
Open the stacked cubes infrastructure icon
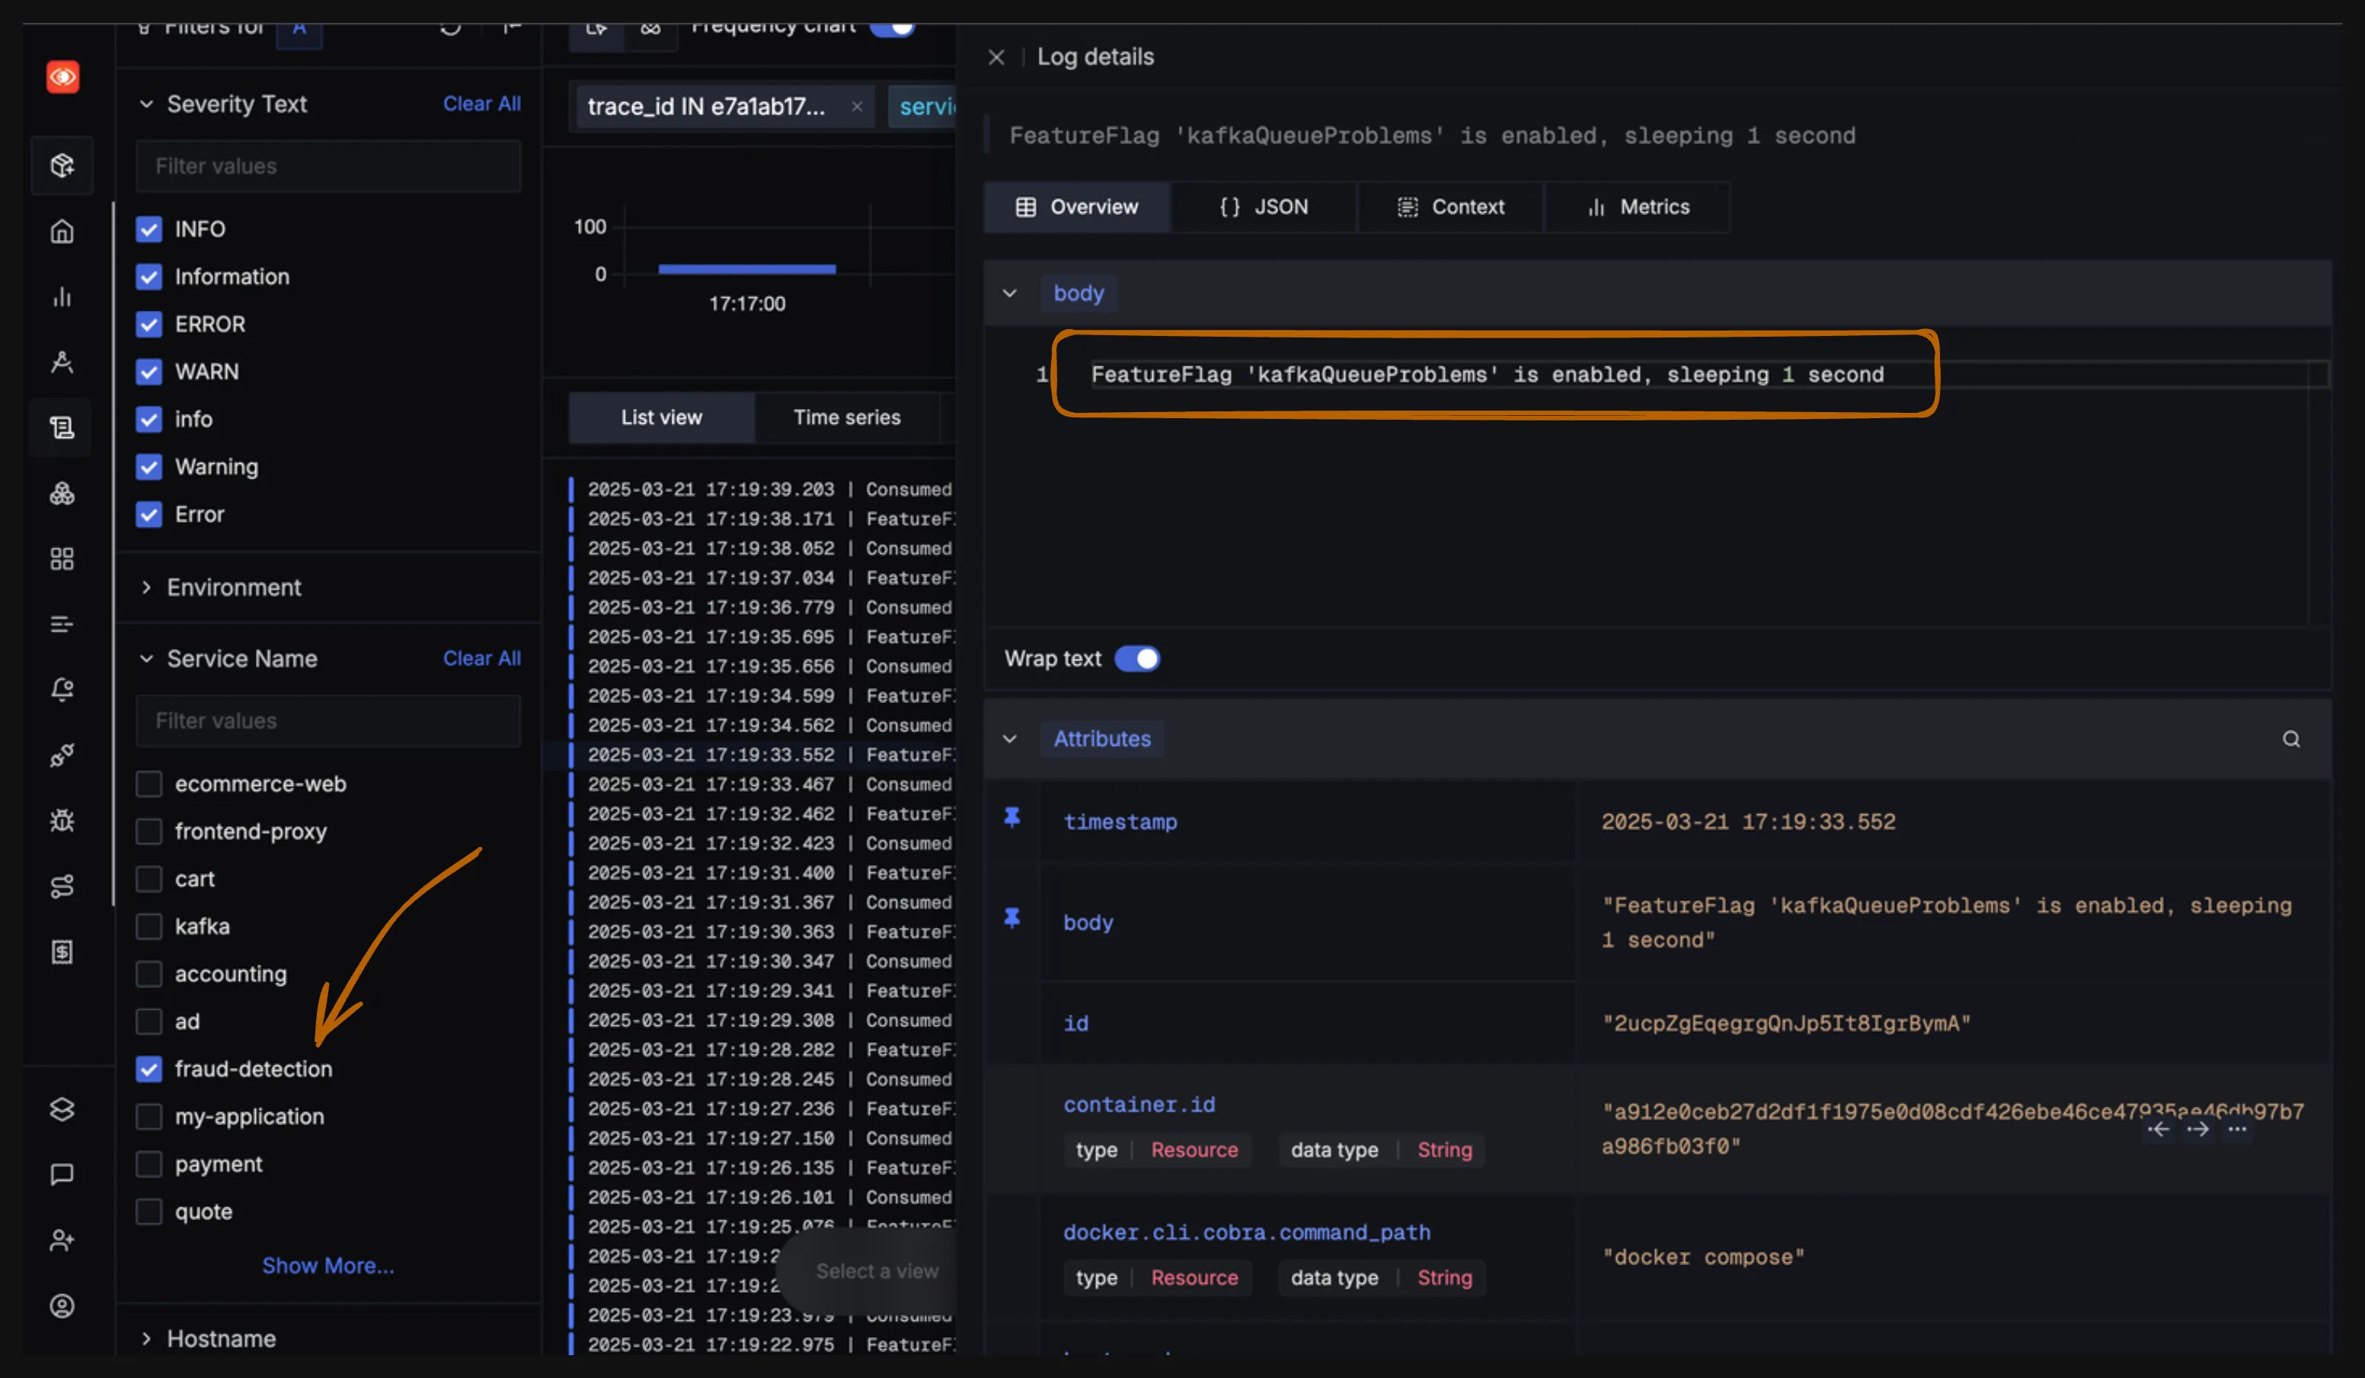62,493
